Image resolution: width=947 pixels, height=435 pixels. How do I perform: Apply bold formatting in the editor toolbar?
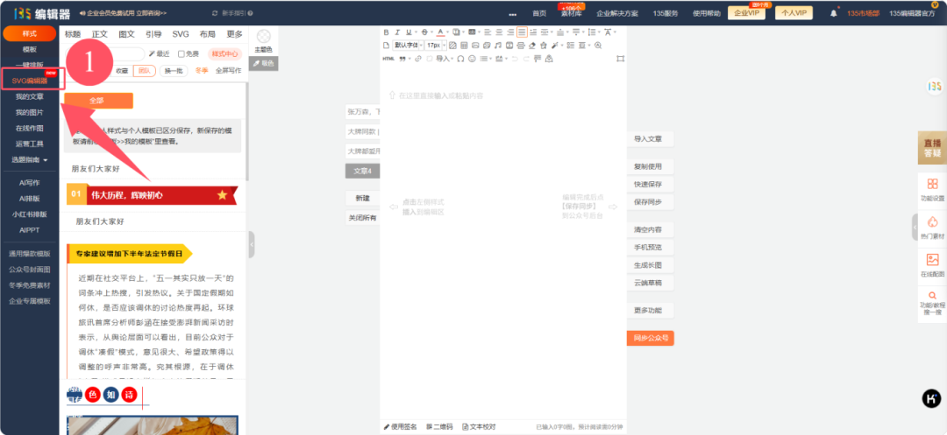pyautogui.click(x=387, y=32)
